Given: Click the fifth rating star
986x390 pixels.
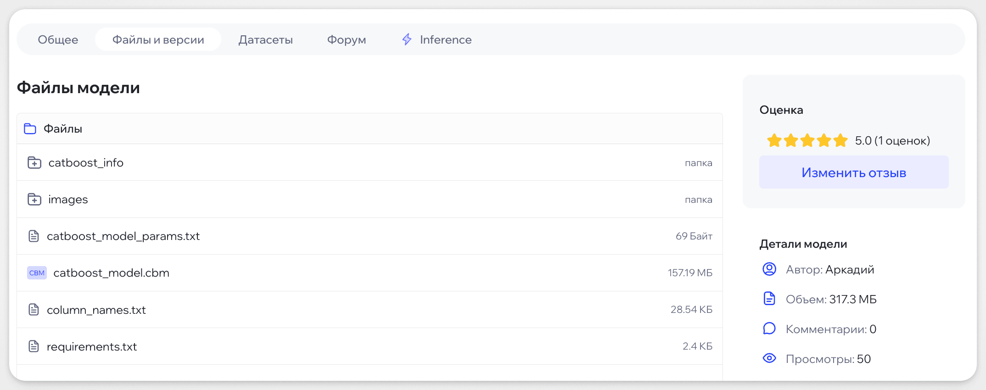Looking at the screenshot, I should [x=840, y=140].
